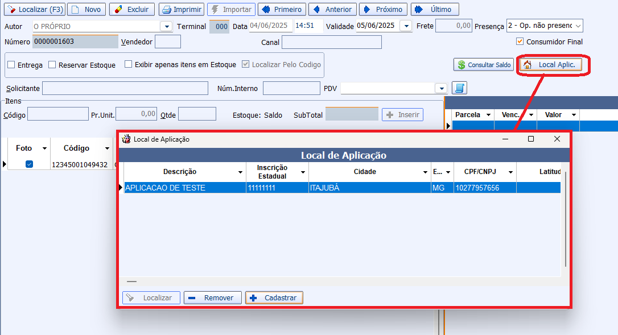Click the Cidade column header
The width and height of the screenshot is (618, 335).
coord(364,172)
